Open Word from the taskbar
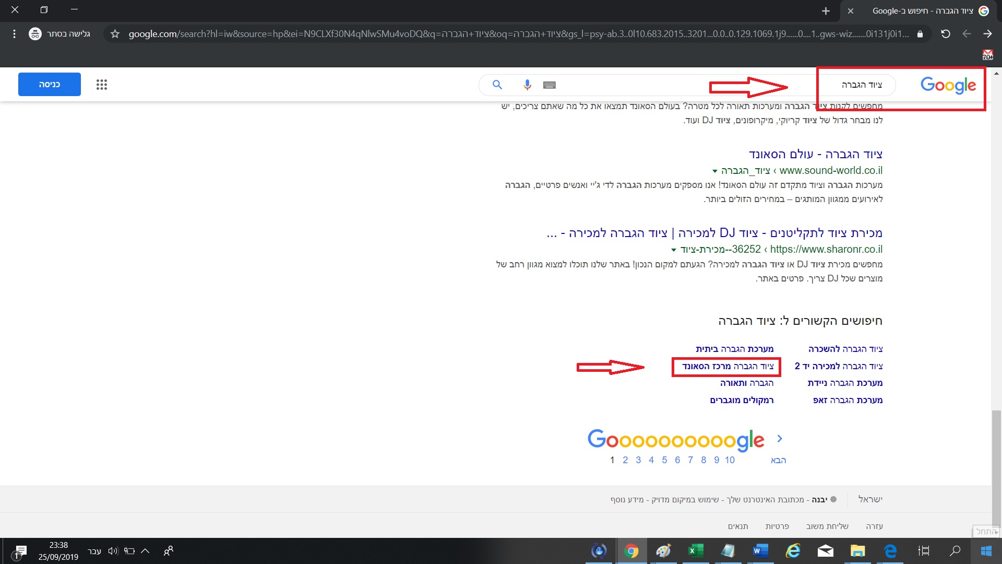The width and height of the screenshot is (1002, 564). pyautogui.click(x=761, y=551)
